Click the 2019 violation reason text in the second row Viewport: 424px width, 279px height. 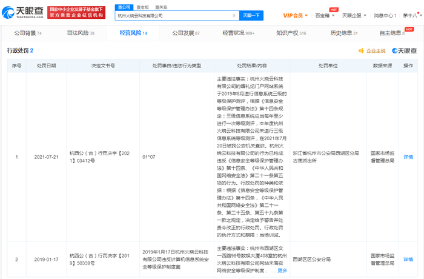[176, 259]
